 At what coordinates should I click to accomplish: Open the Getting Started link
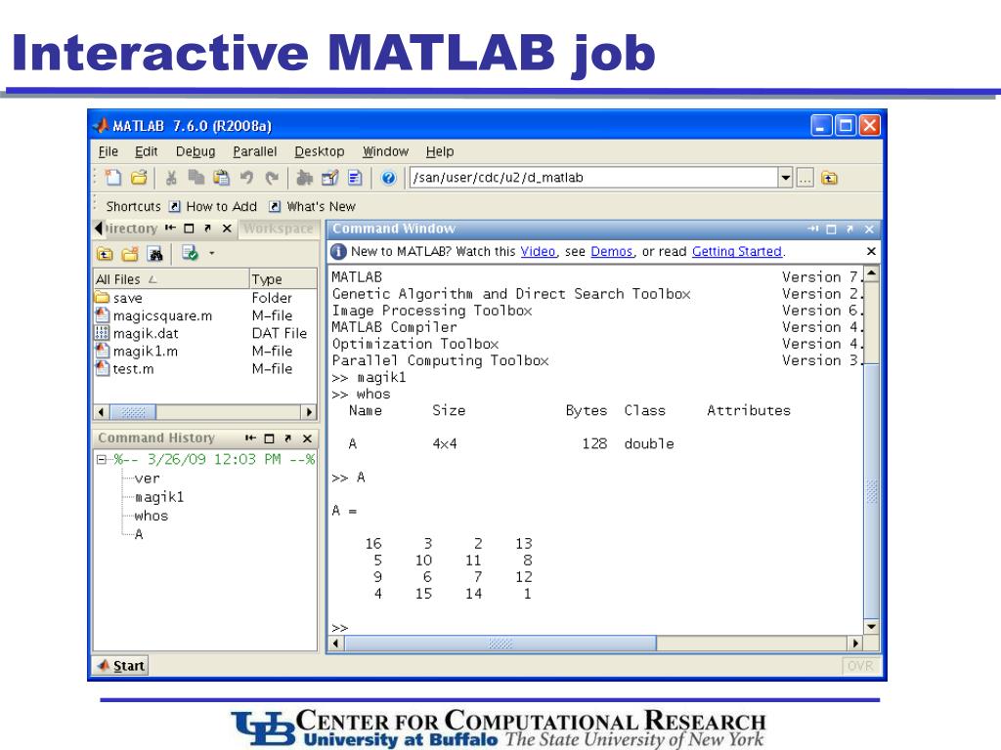(736, 251)
